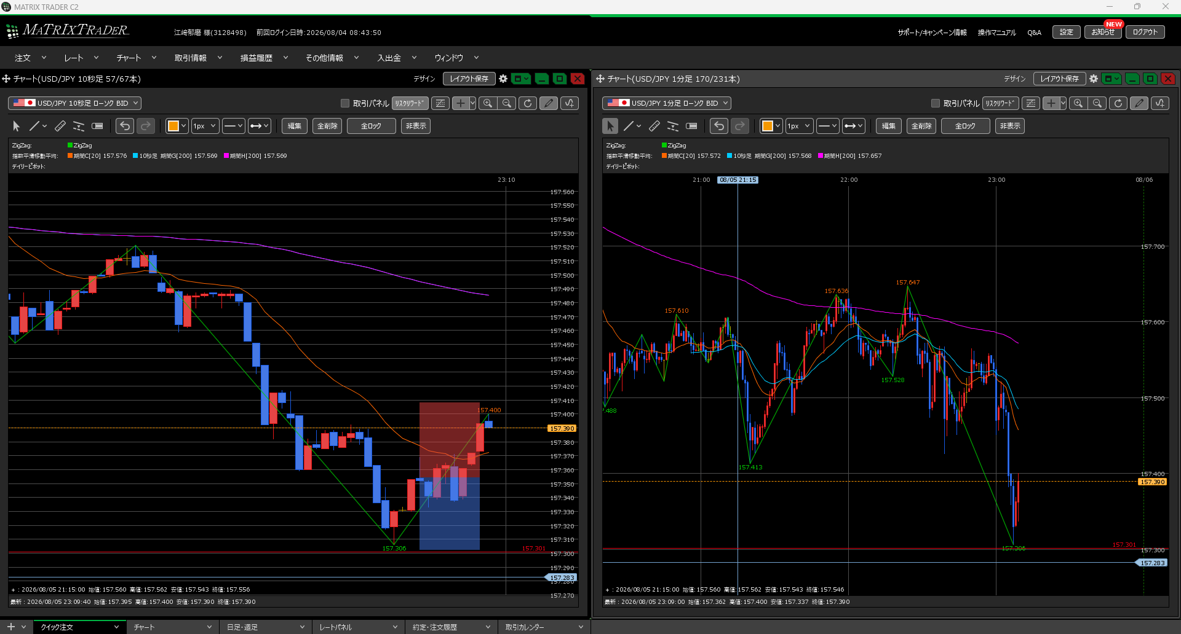This screenshot has width=1181, height=634.
Task: Open indicator add icon in 10秒足 chart
Action: [570, 103]
